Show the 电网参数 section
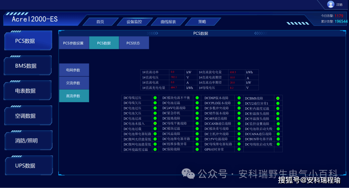 click(x=74, y=70)
